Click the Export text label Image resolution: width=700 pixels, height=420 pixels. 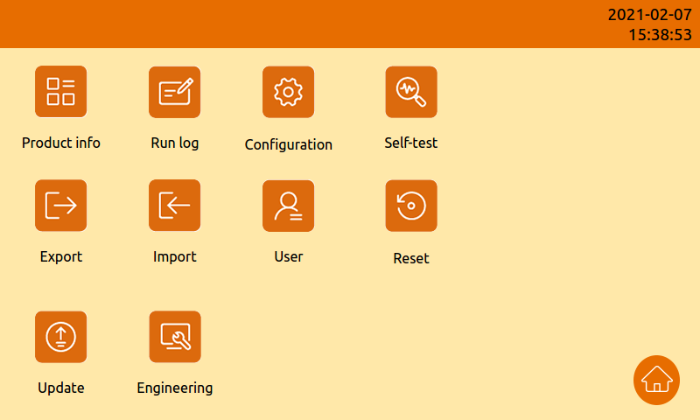[60, 257]
